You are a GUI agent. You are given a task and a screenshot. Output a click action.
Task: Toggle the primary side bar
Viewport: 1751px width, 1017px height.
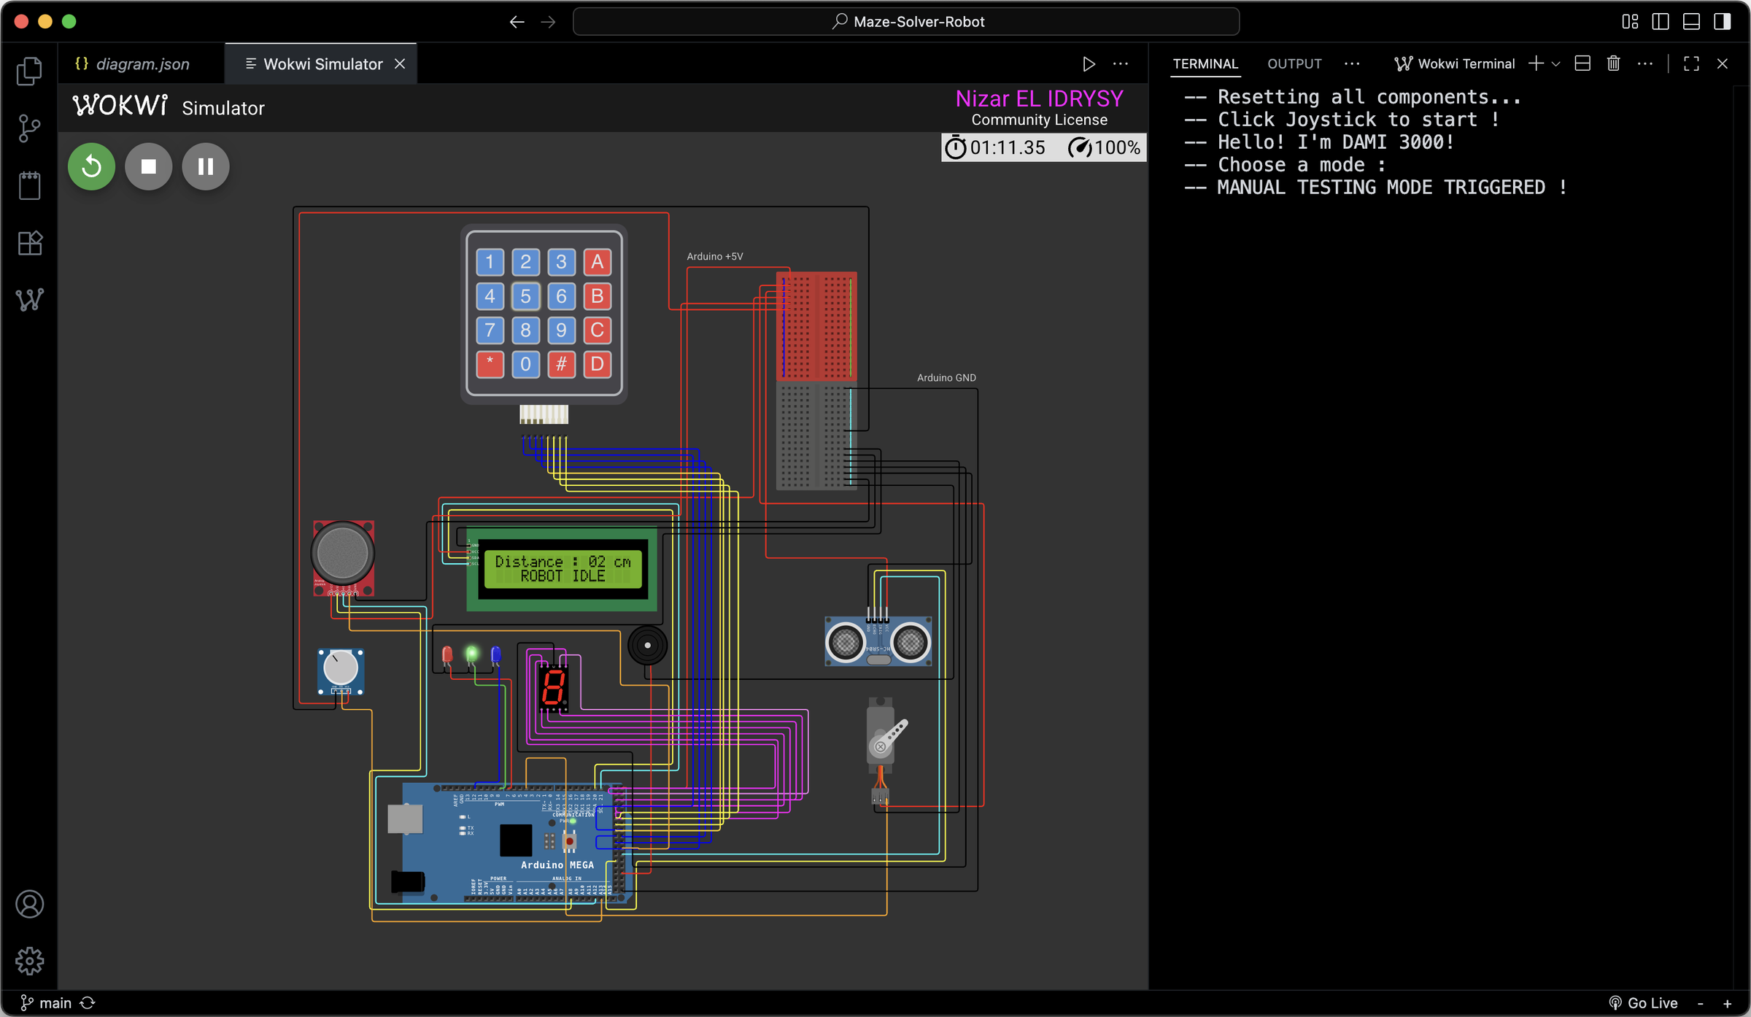click(1661, 22)
